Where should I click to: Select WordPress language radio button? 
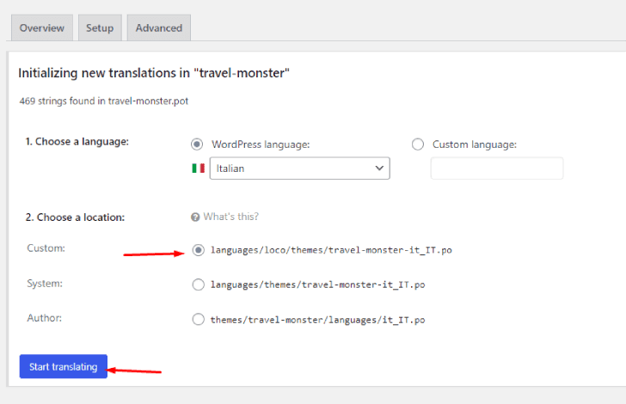(x=197, y=144)
